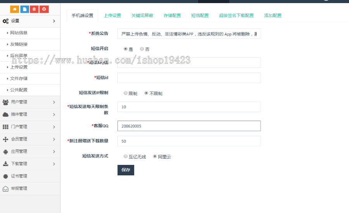Click the 新注册赠送下载数量 field
The height and width of the screenshot is (213, 349).
click(x=189, y=141)
